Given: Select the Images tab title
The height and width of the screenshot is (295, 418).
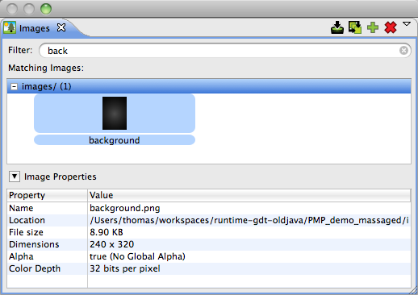Looking at the screenshot, I should (x=35, y=28).
